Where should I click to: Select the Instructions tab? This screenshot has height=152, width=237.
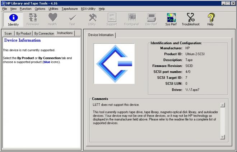click(x=65, y=33)
